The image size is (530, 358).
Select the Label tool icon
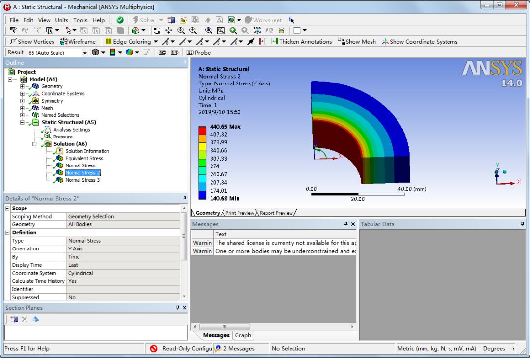pos(13,30)
